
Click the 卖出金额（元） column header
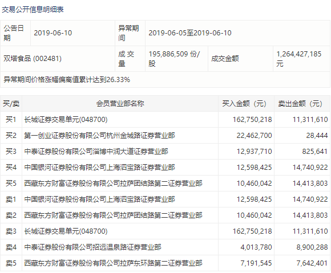302,104
